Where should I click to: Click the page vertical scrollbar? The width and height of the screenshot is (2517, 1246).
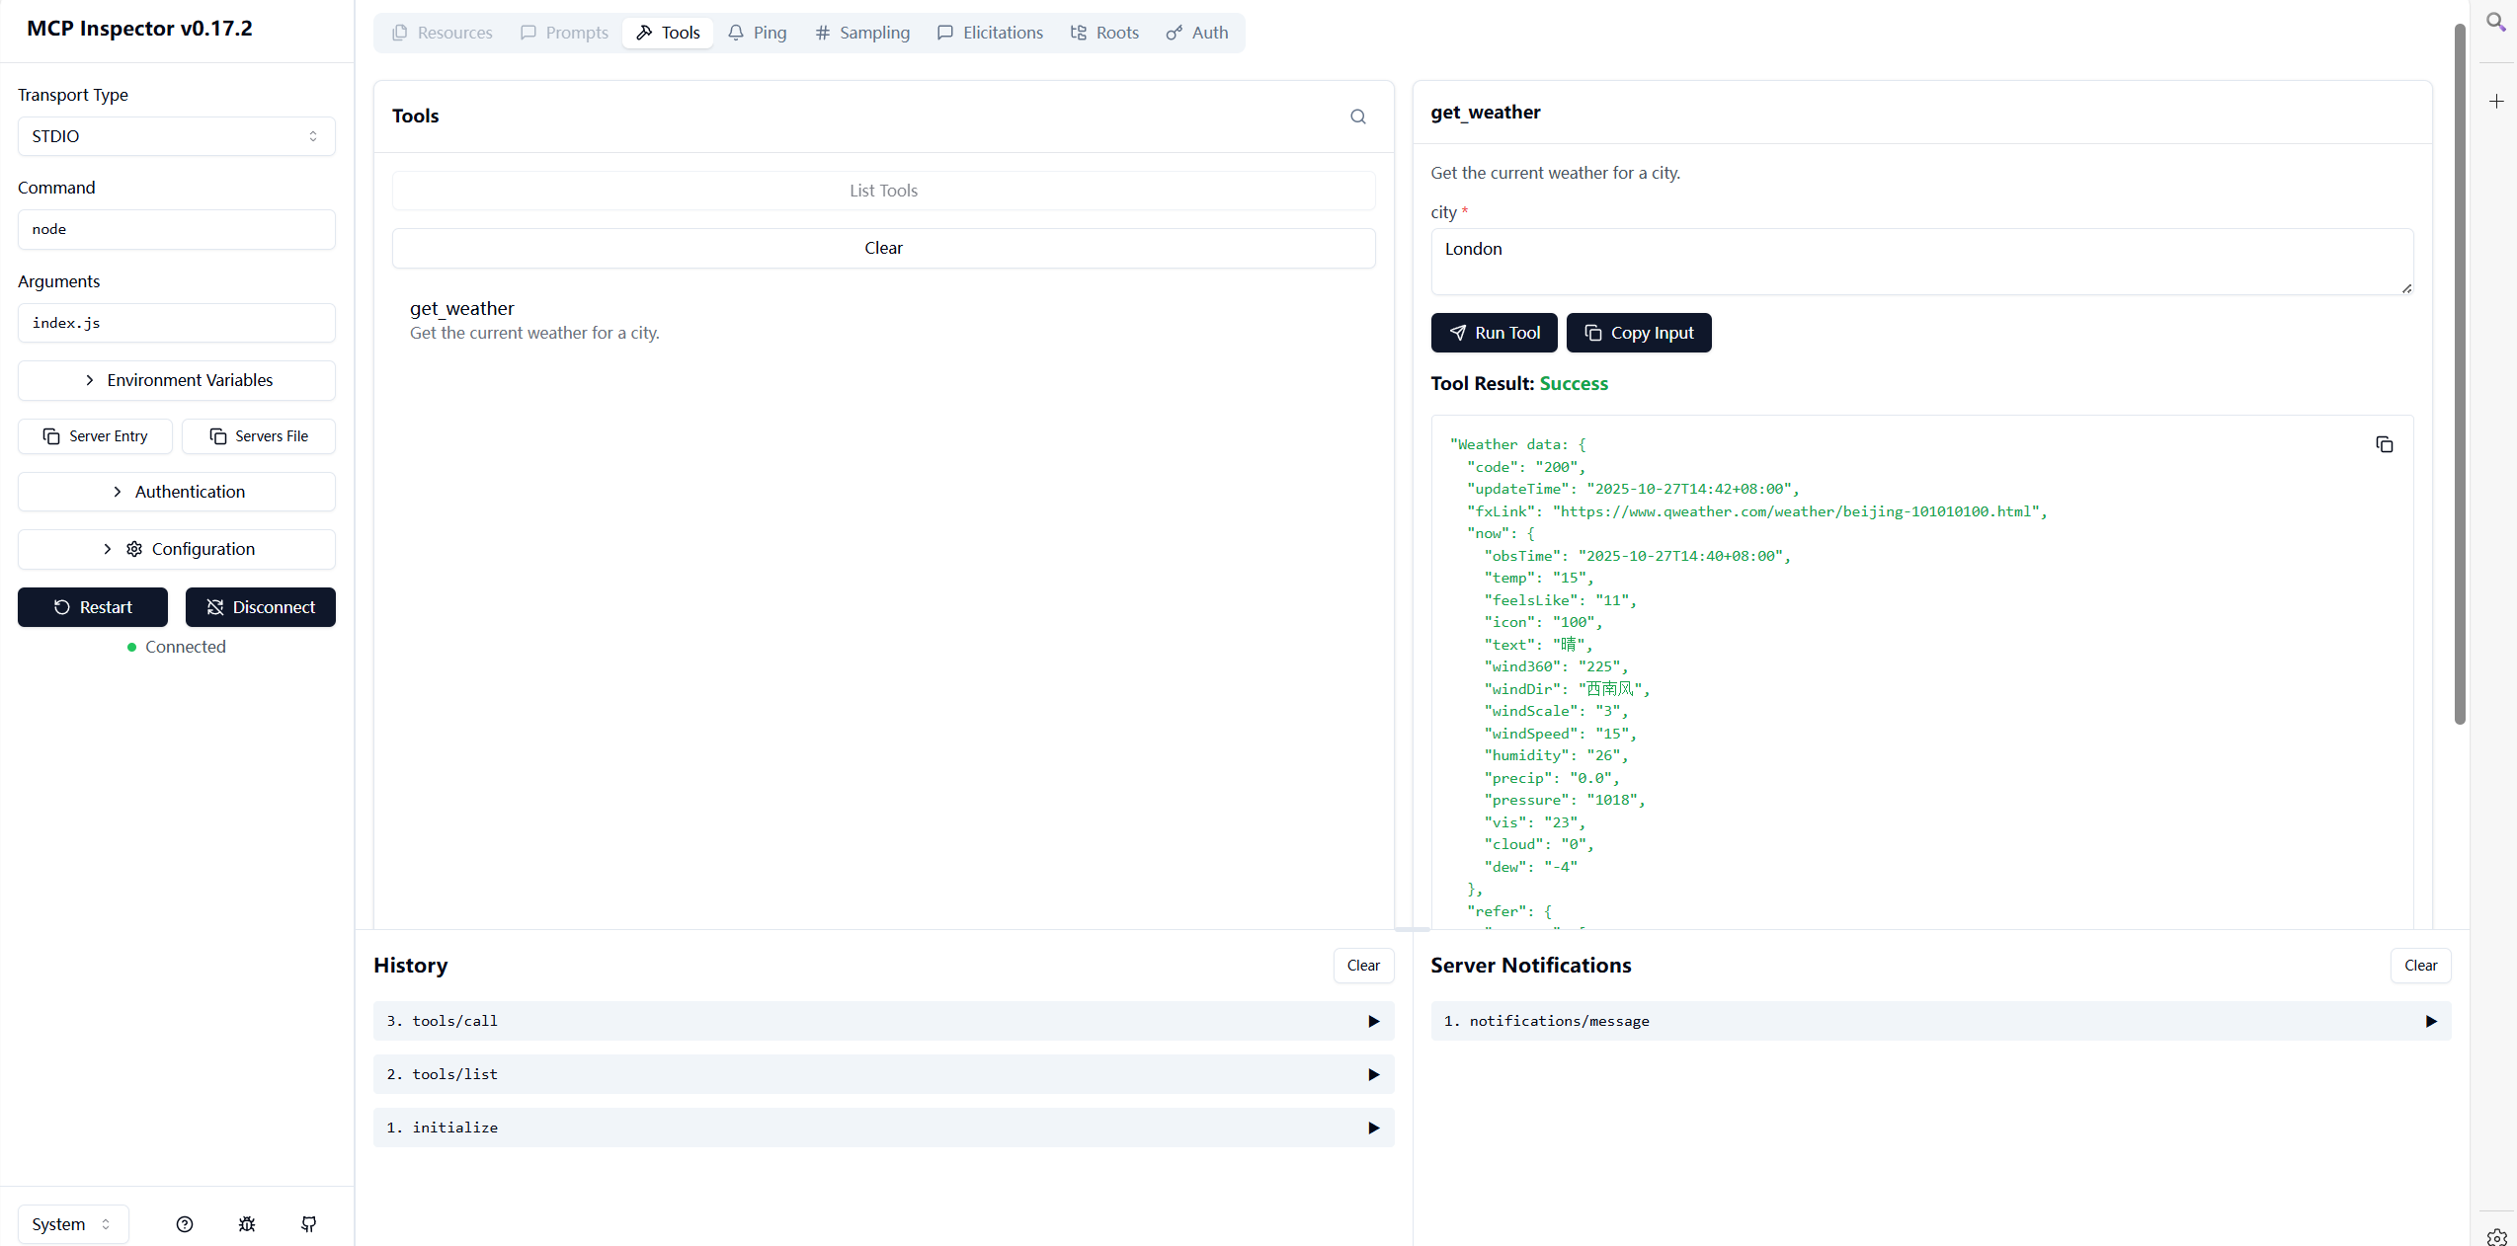pos(2460,375)
